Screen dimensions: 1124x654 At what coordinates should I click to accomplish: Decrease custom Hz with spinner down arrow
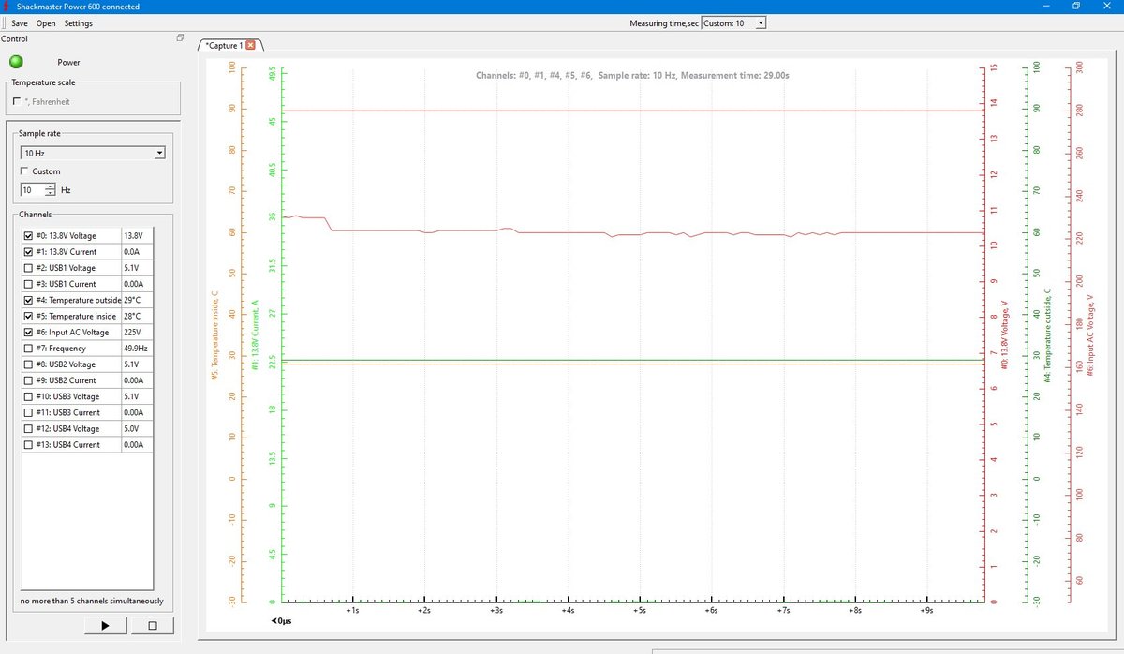tap(51, 193)
